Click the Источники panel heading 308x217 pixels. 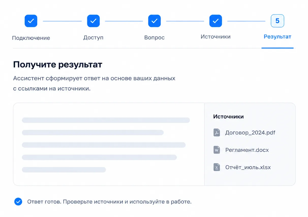point(228,117)
